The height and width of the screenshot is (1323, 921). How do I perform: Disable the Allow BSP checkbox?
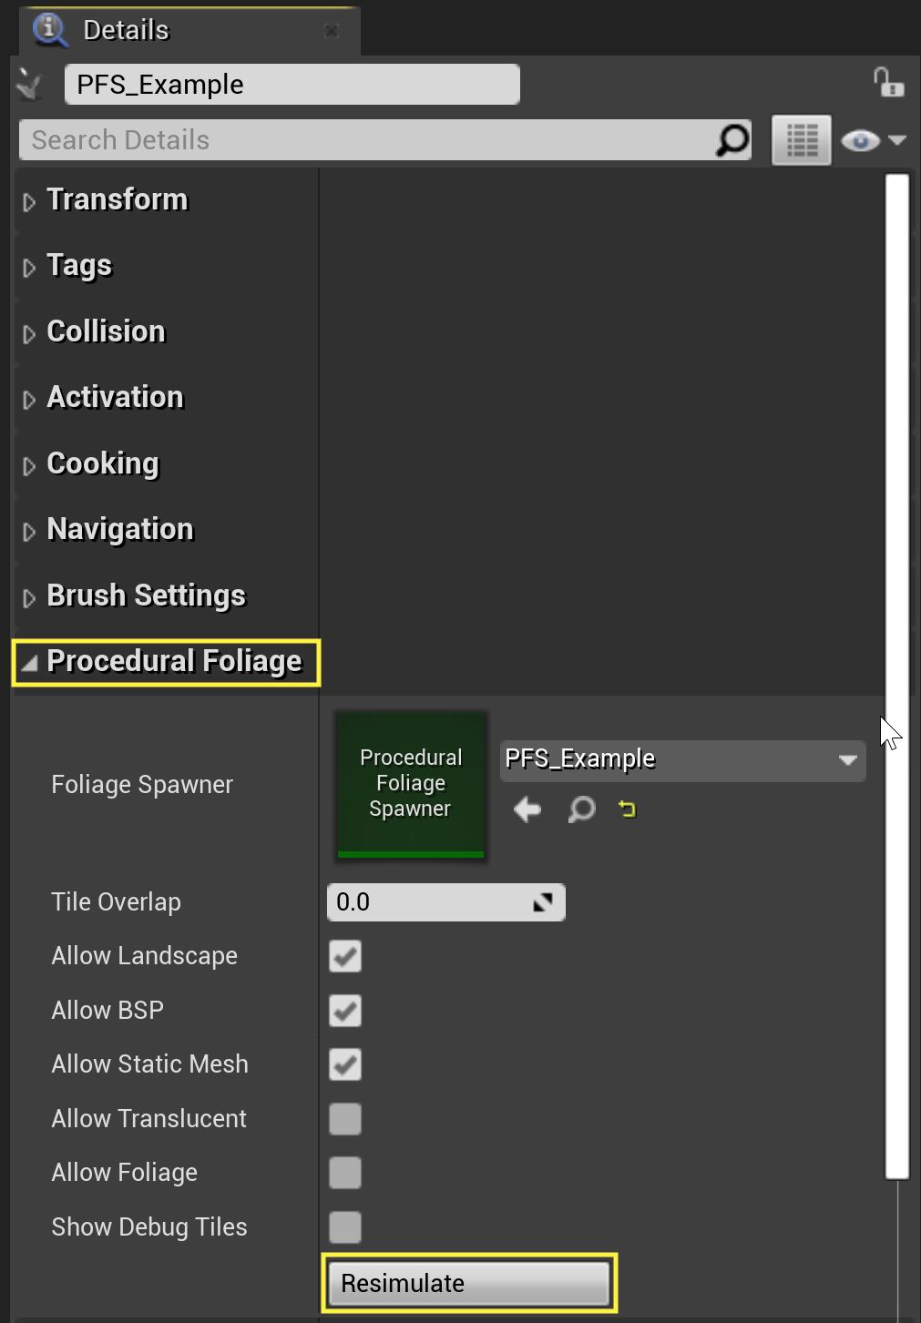345,1011
